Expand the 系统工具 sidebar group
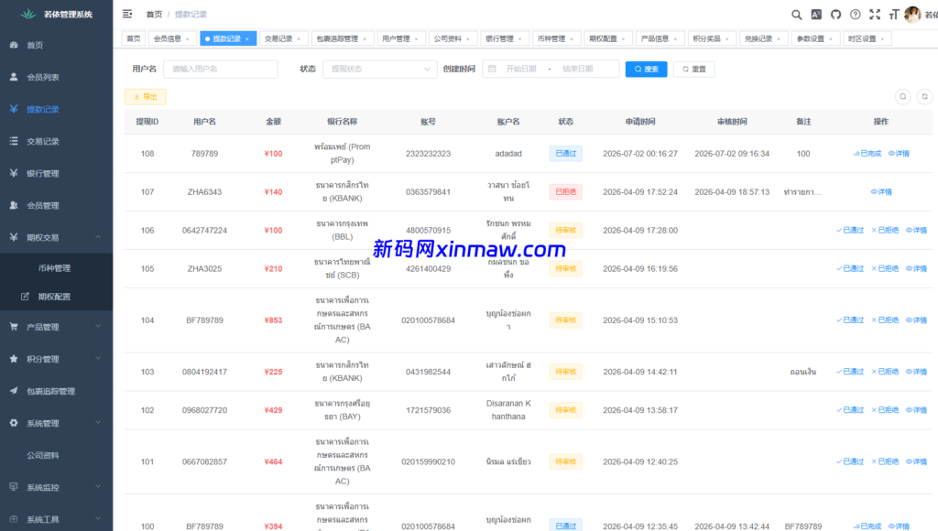Viewport: 938px width, 531px height. [x=56, y=519]
